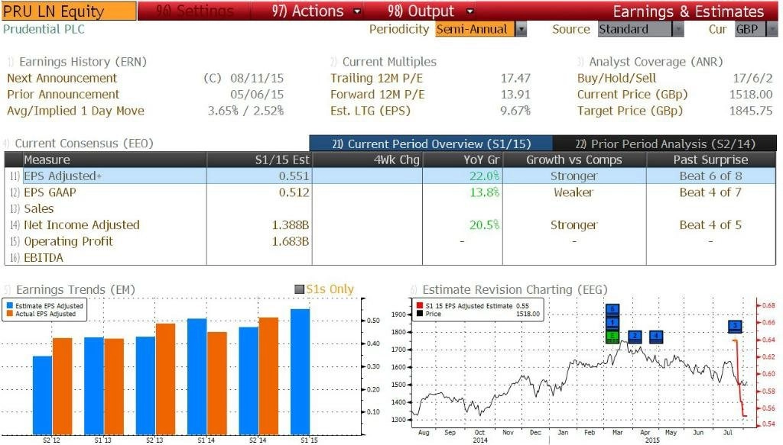The image size is (783, 445).
Task: Click the 13.8% YoY growth value
Action: 484,192
